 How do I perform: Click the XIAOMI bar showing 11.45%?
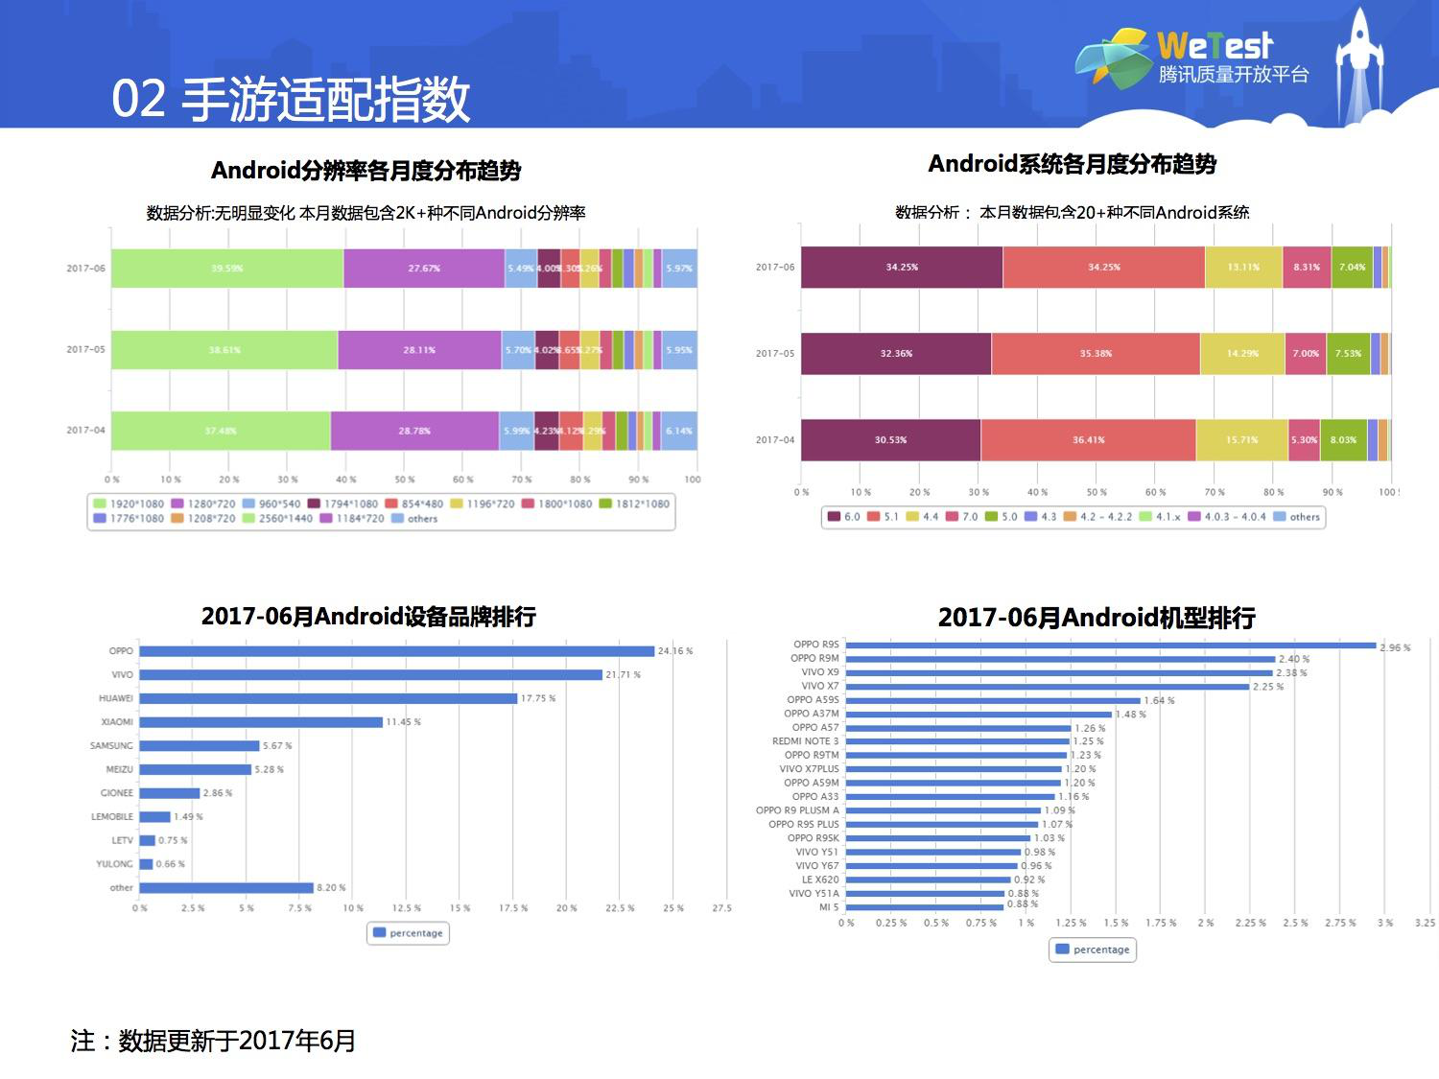click(x=261, y=722)
